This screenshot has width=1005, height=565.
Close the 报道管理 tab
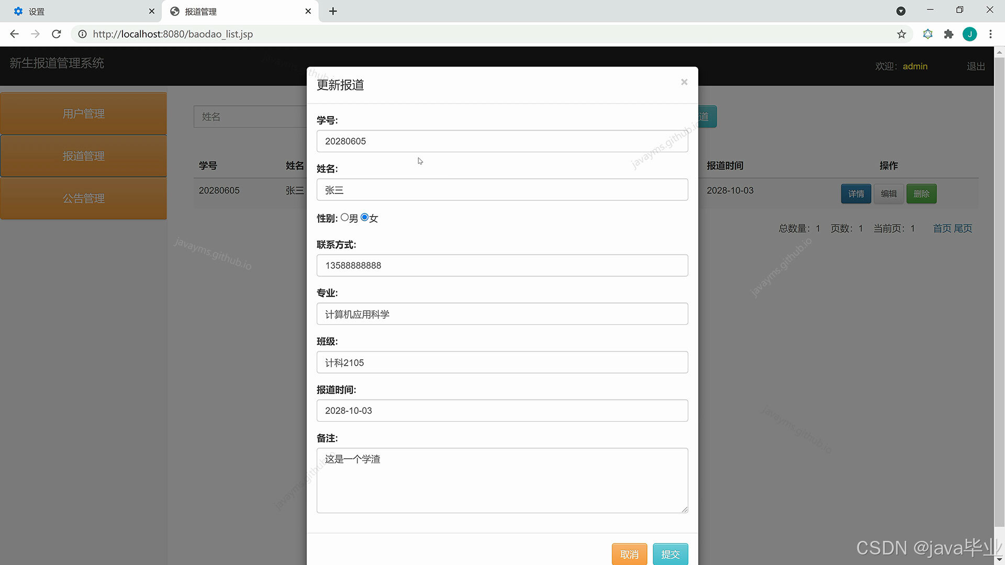pyautogui.click(x=308, y=11)
